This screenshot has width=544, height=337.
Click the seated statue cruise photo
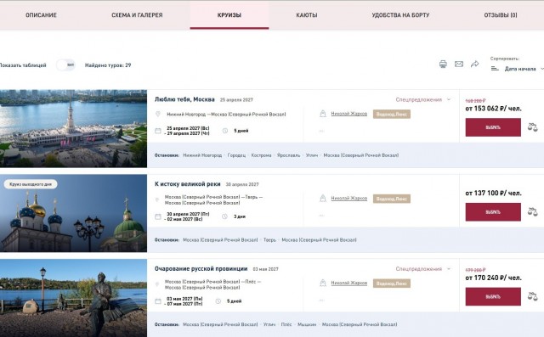(x=73, y=298)
